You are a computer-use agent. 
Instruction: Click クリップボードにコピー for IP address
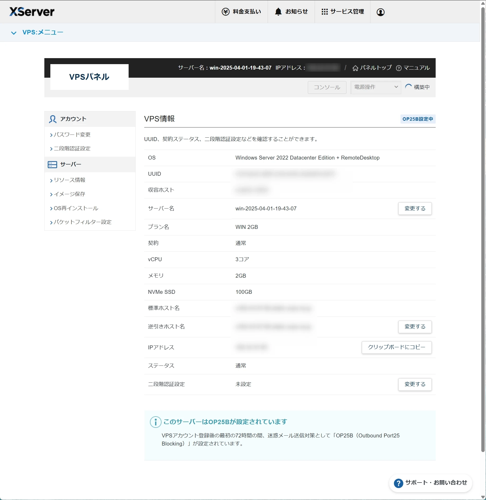[397, 347]
